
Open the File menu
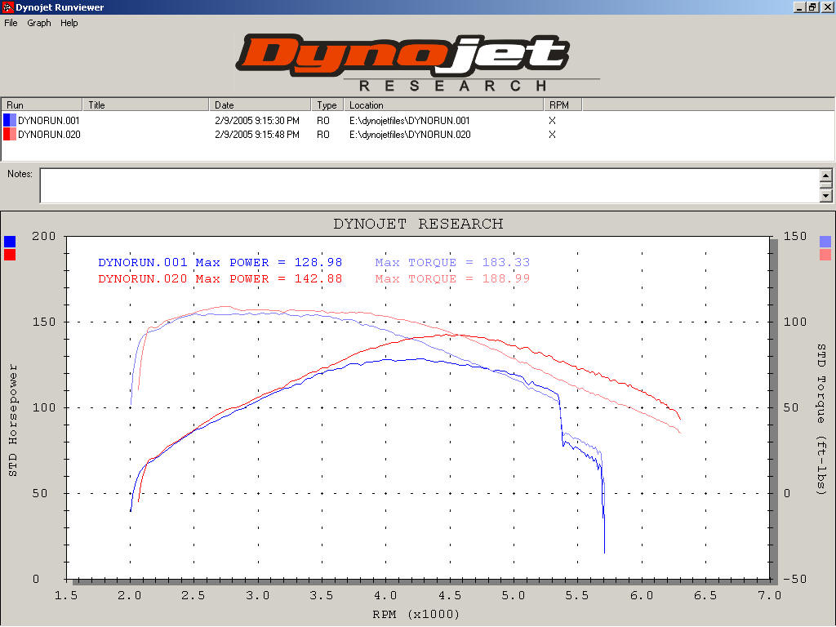[x=11, y=23]
